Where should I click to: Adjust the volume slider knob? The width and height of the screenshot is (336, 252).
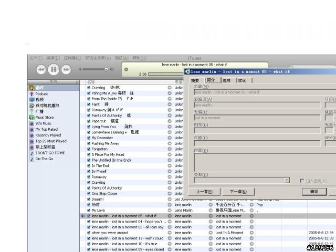(106, 69)
